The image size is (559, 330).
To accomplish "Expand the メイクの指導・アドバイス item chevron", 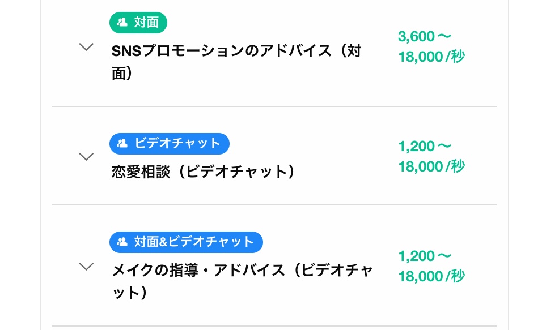I will pos(86,266).
